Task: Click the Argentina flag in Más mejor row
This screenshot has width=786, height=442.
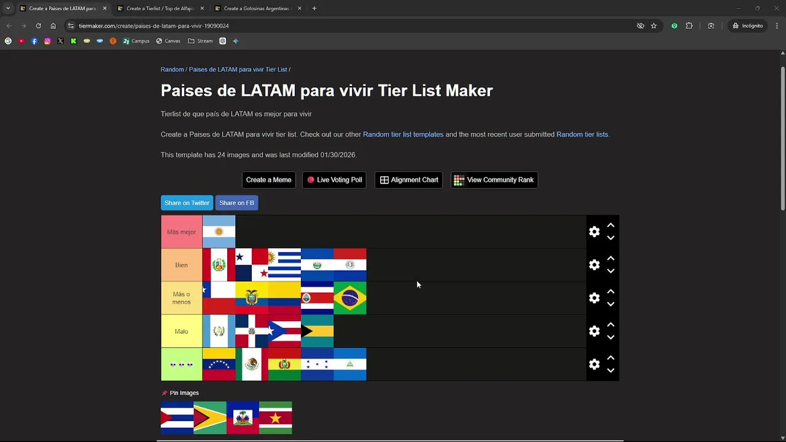Action: point(219,232)
